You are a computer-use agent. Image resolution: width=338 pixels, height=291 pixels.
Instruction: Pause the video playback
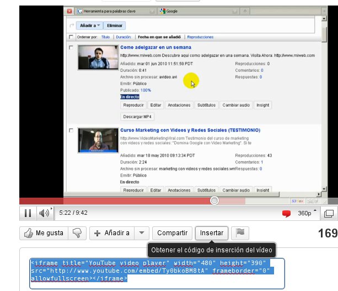tap(28, 213)
